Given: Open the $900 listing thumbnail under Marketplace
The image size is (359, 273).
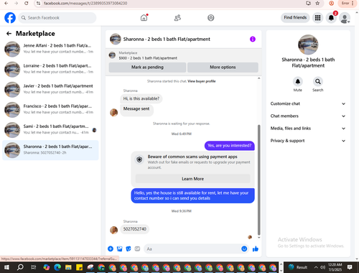Looking at the screenshot, I should [112, 55].
